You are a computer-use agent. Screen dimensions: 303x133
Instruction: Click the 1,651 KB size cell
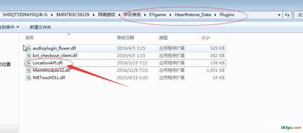(215, 70)
